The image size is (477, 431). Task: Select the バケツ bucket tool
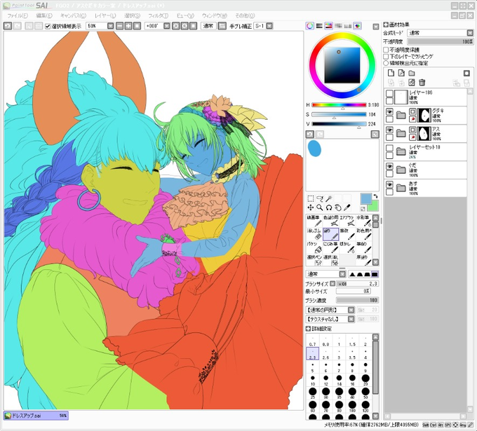click(314, 247)
